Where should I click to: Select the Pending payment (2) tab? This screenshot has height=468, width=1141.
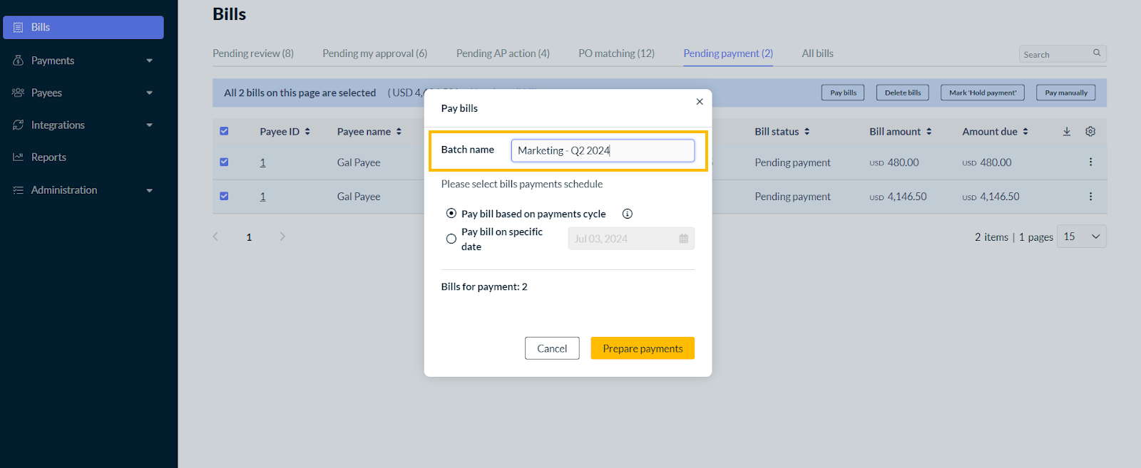click(x=728, y=53)
